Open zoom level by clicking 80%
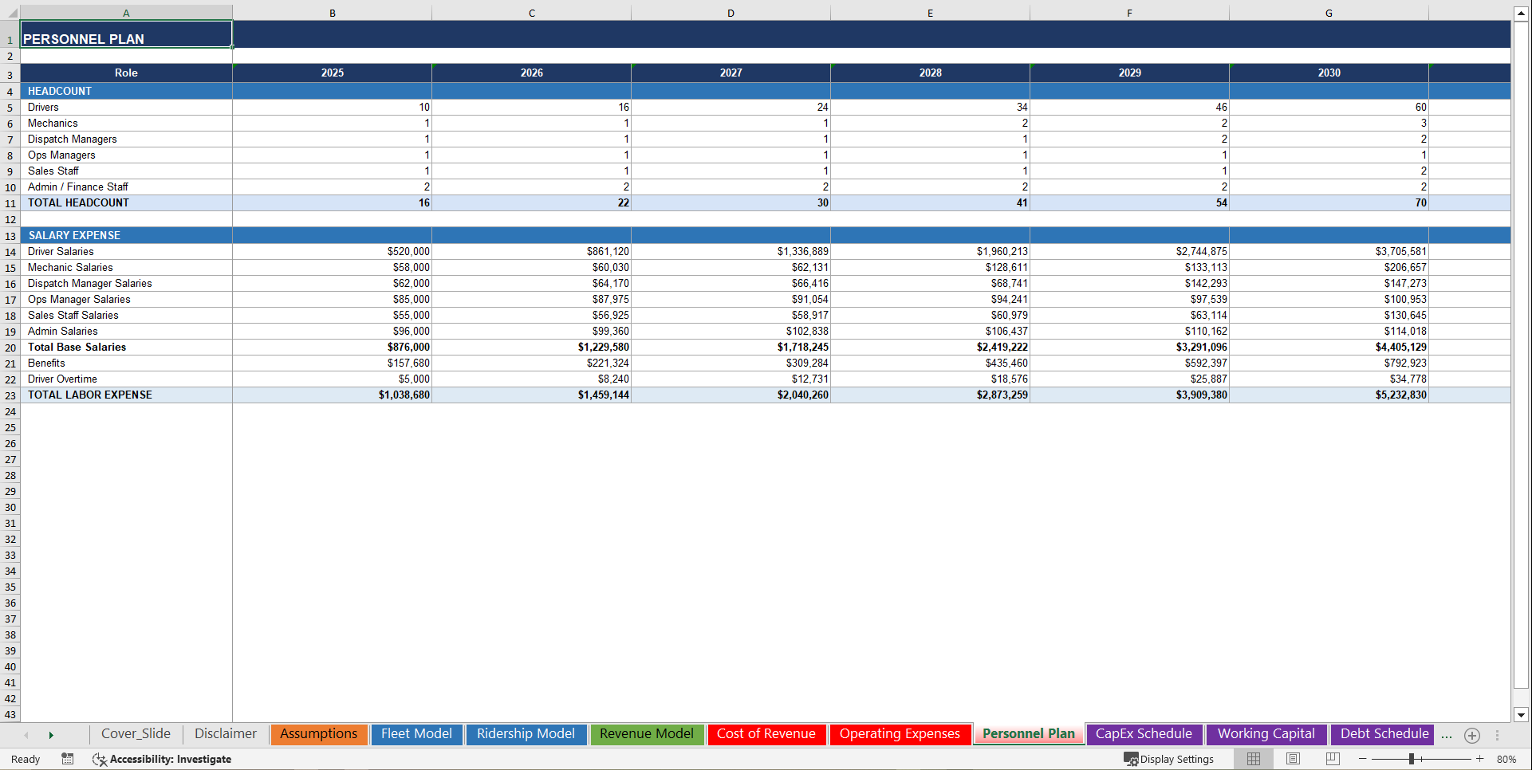This screenshot has width=1532, height=770. [x=1507, y=759]
